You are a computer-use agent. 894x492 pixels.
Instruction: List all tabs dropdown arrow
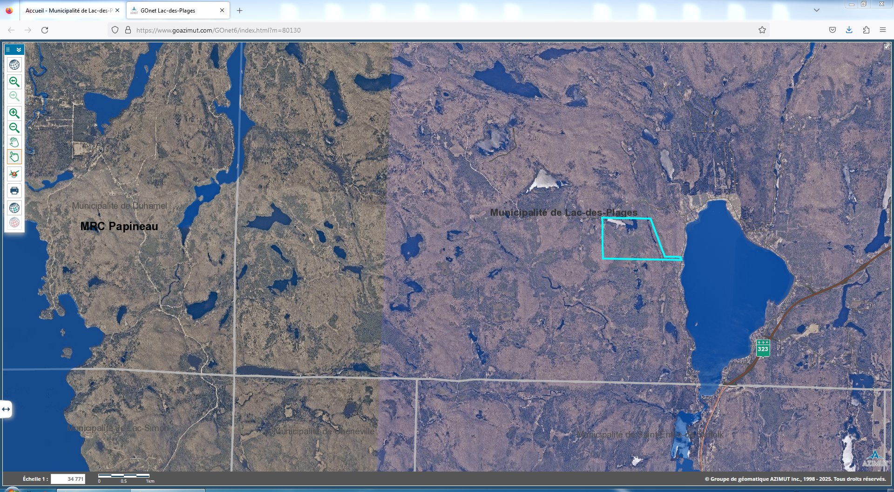coord(817,10)
